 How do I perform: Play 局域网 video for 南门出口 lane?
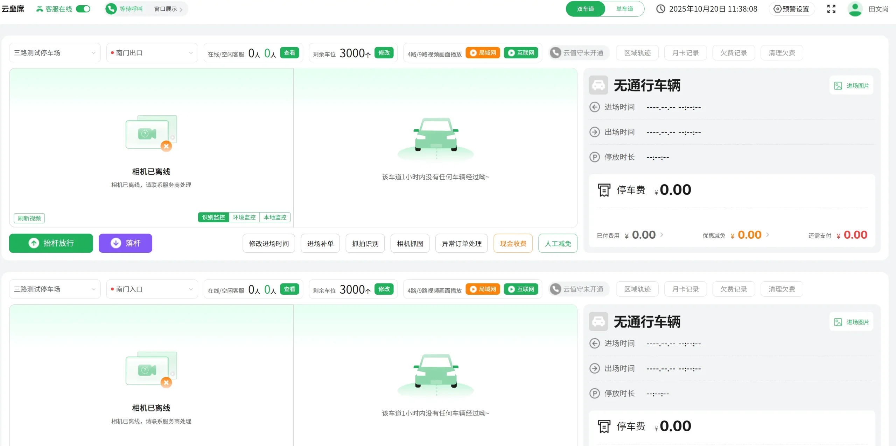[x=483, y=53]
